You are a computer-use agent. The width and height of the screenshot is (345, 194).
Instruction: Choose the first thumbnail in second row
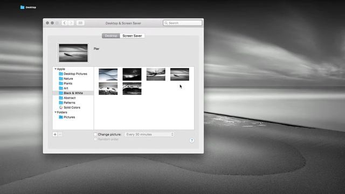click(x=108, y=88)
